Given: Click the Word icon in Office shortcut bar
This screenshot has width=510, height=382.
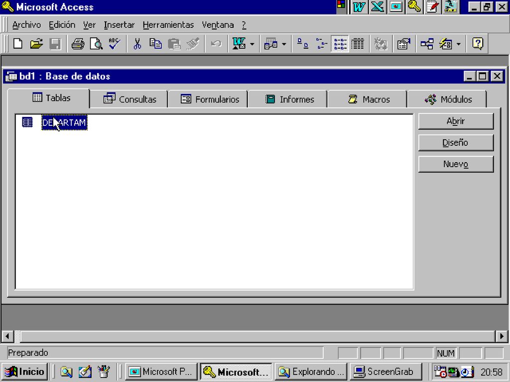Looking at the screenshot, I should [x=359, y=7].
